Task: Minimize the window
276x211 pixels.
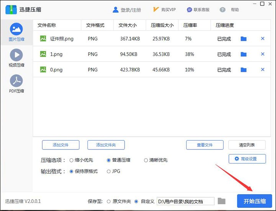Action: click(x=255, y=4)
